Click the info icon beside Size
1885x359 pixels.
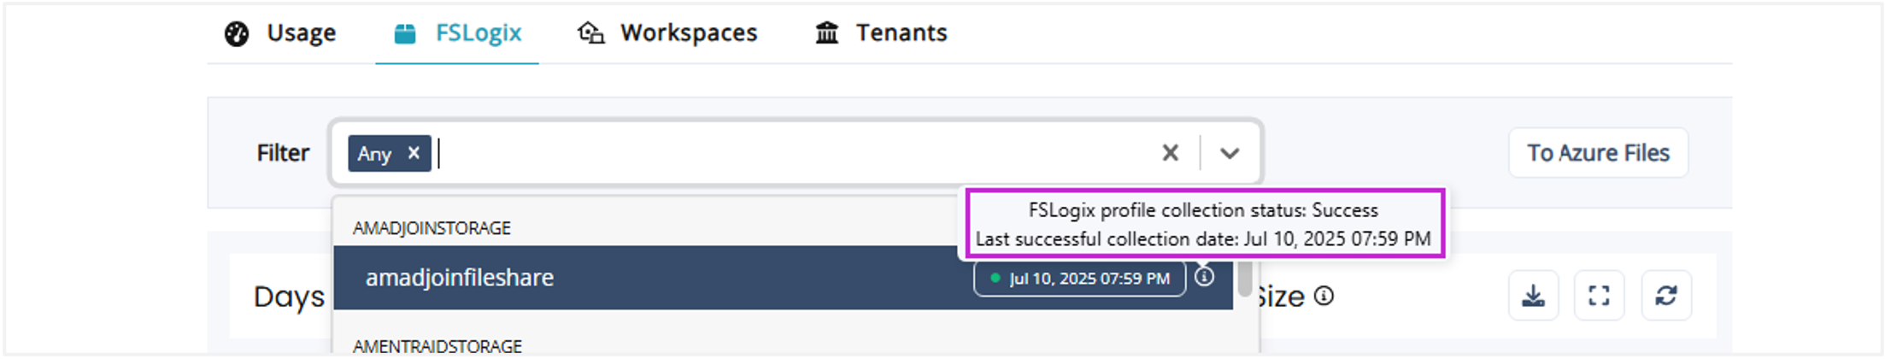[x=1324, y=296]
